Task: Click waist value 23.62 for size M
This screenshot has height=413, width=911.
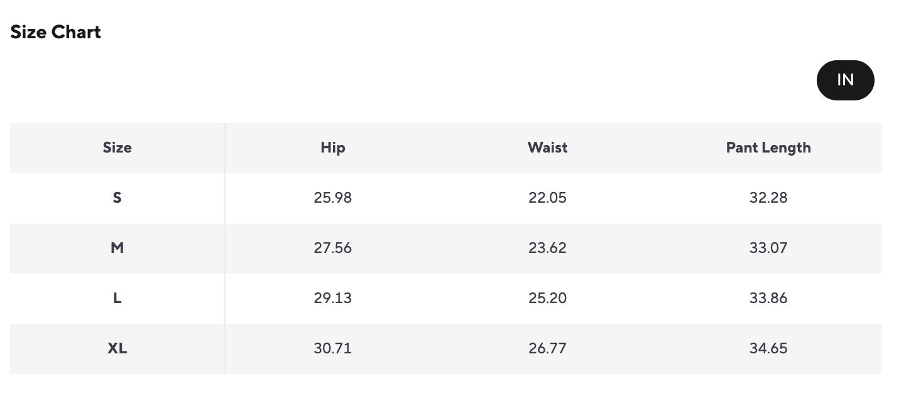Action: pos(547,248)
